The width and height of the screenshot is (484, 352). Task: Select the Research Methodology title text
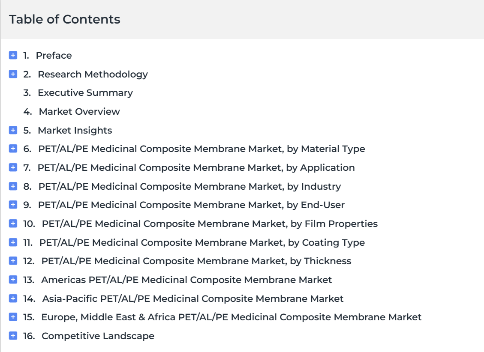pos(93,74)
